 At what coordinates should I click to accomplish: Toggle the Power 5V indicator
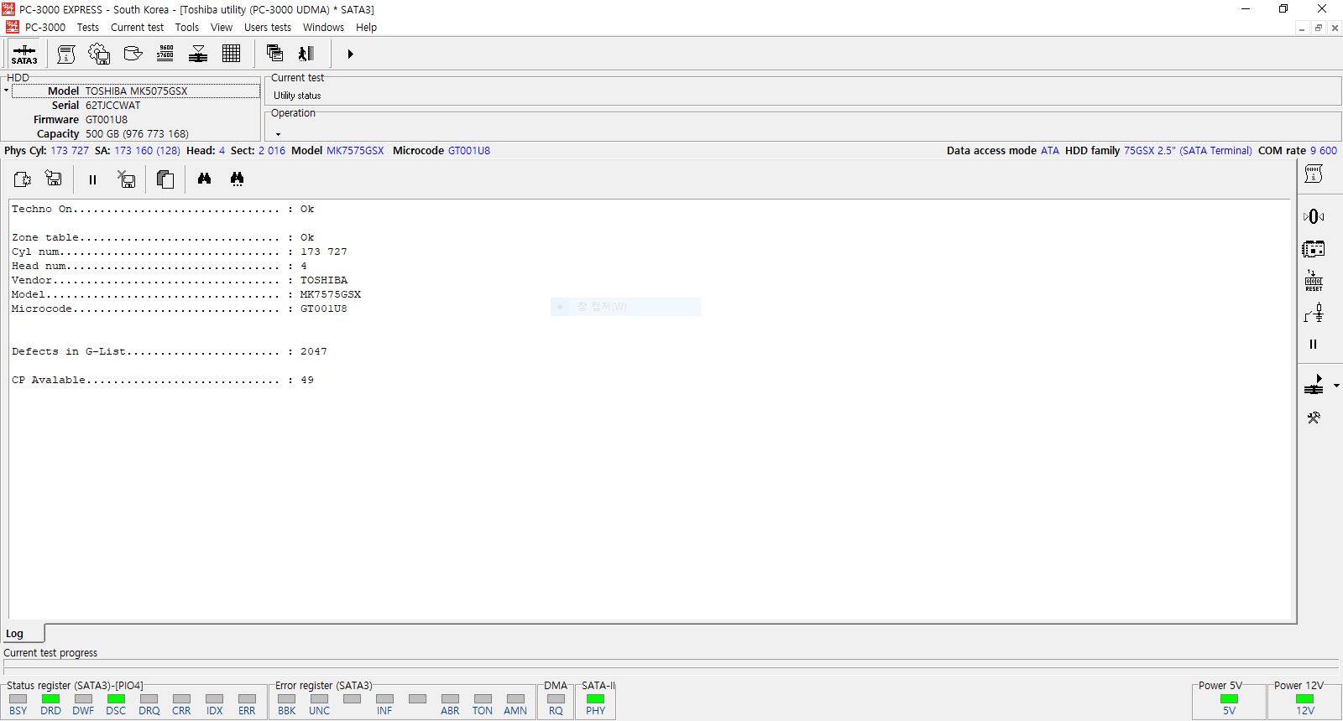click(1229, 699)
